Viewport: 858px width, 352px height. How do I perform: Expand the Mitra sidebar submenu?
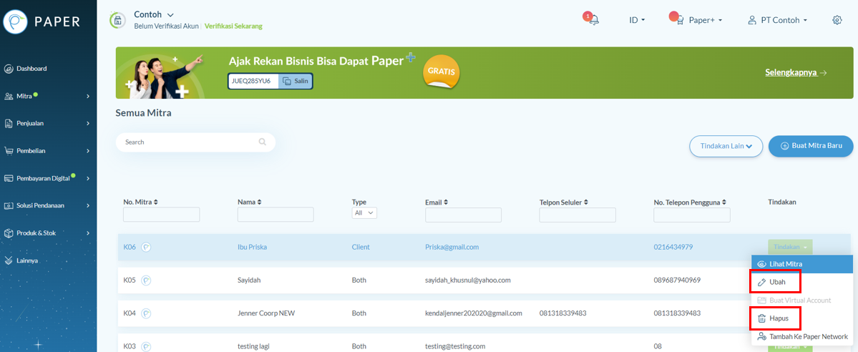point(88,97)
